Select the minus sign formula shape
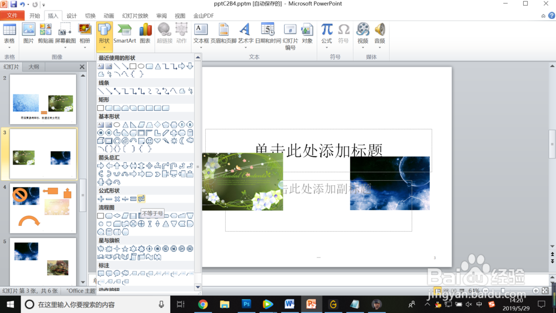This screenshot has width=556, height=313. click(x=109, y=199)
